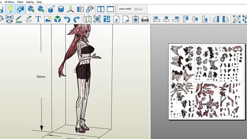
Task: Align selected parts to the right
Action: (176, 19)
